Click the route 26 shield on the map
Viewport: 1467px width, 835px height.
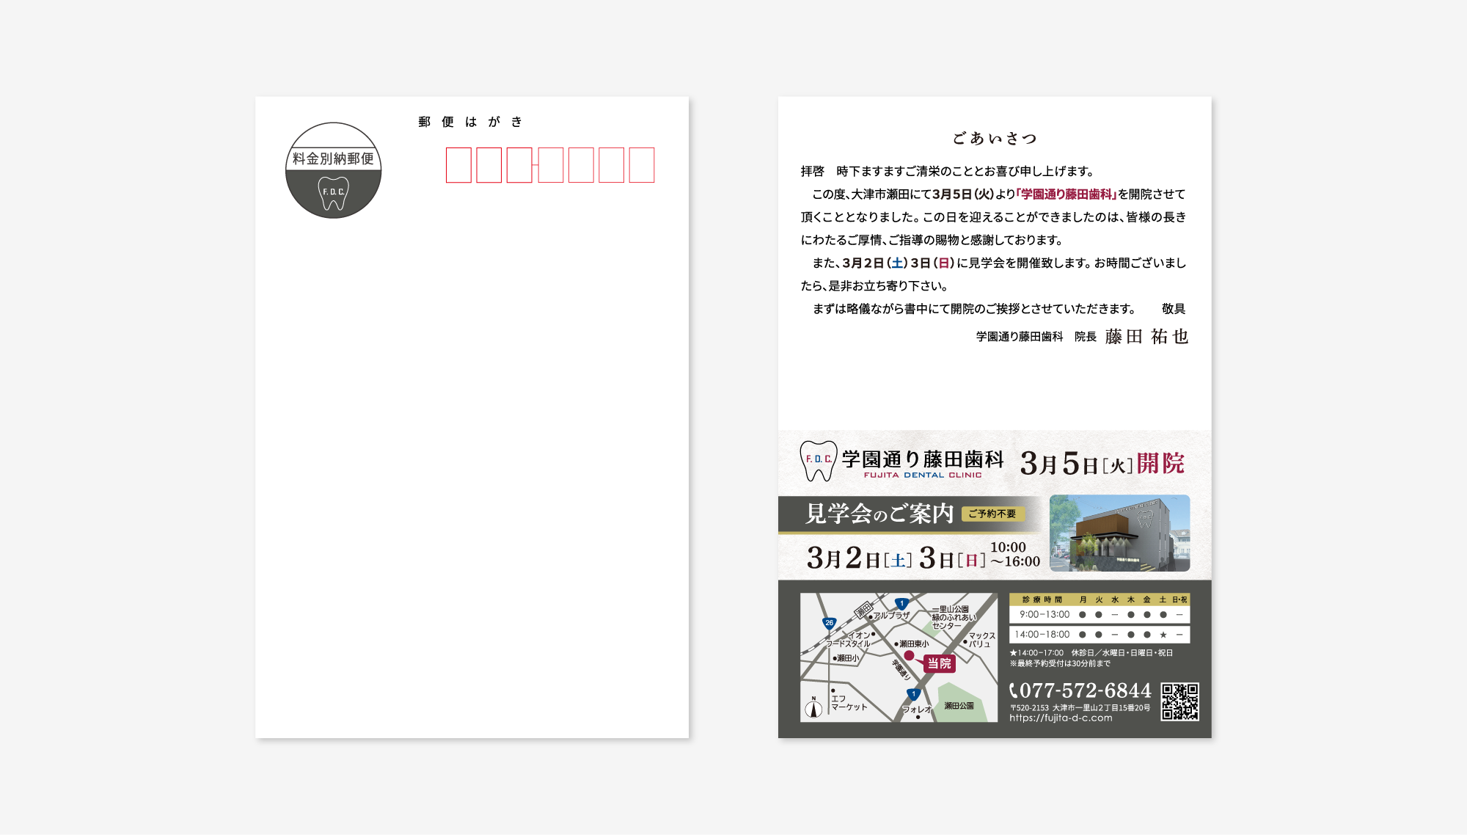[829, 623]
